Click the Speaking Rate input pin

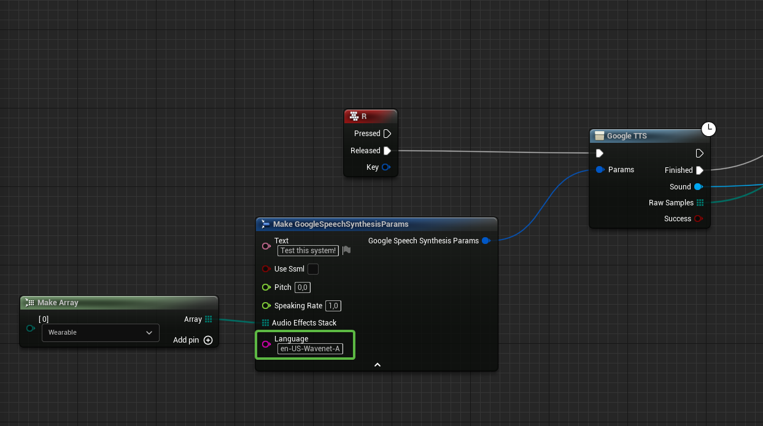pyautogui.click(x=266, y=306)
